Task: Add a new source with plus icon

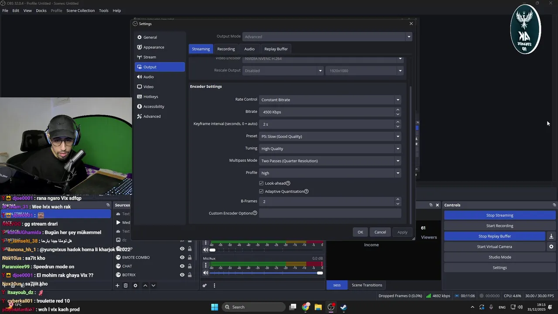Action: pyautogui.click(x=117, y=285)
